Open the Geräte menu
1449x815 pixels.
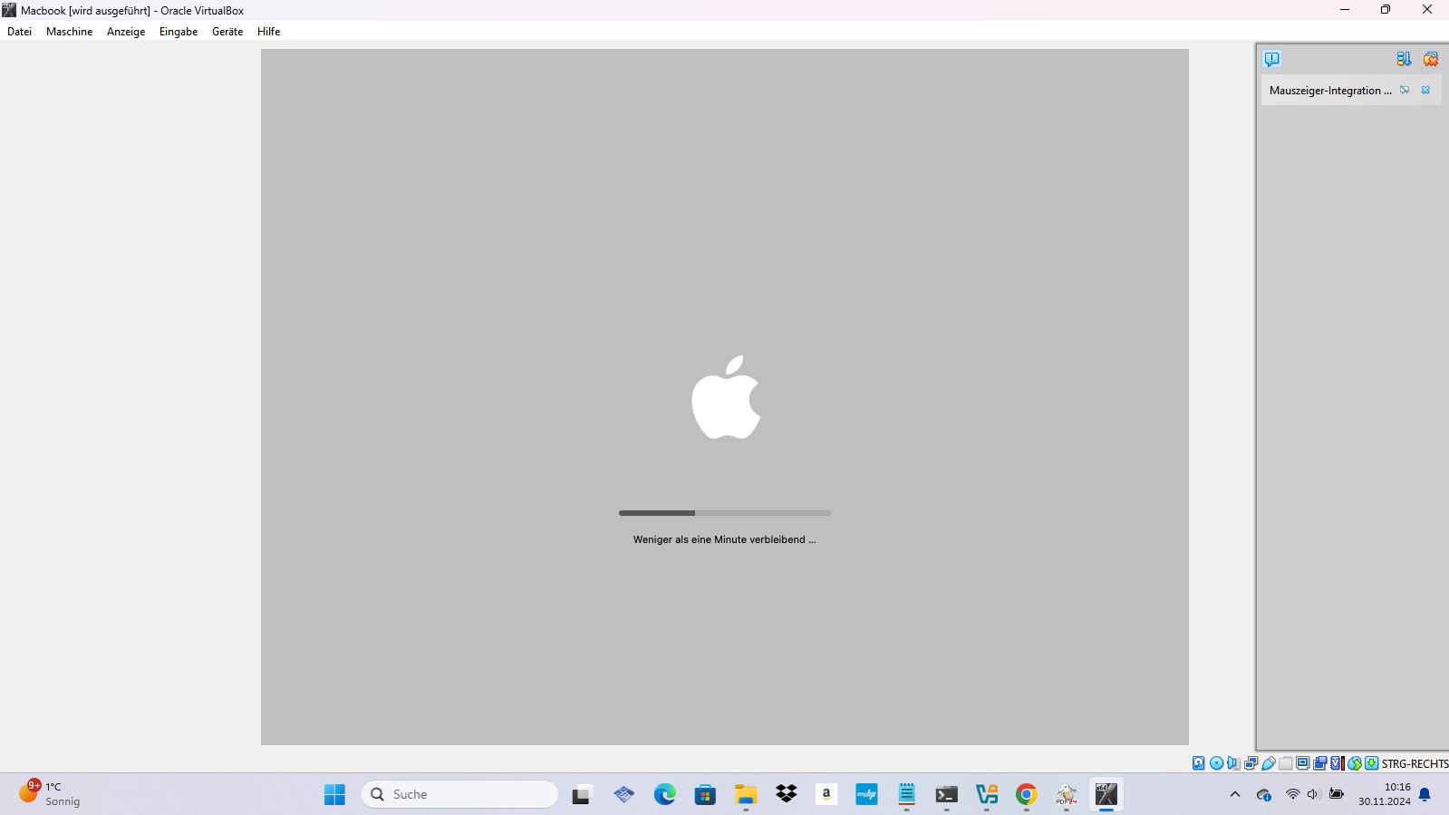click(227, 32)
